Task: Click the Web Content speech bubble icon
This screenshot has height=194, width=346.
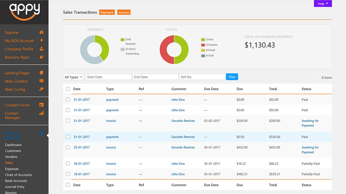Action: [42, 81]
